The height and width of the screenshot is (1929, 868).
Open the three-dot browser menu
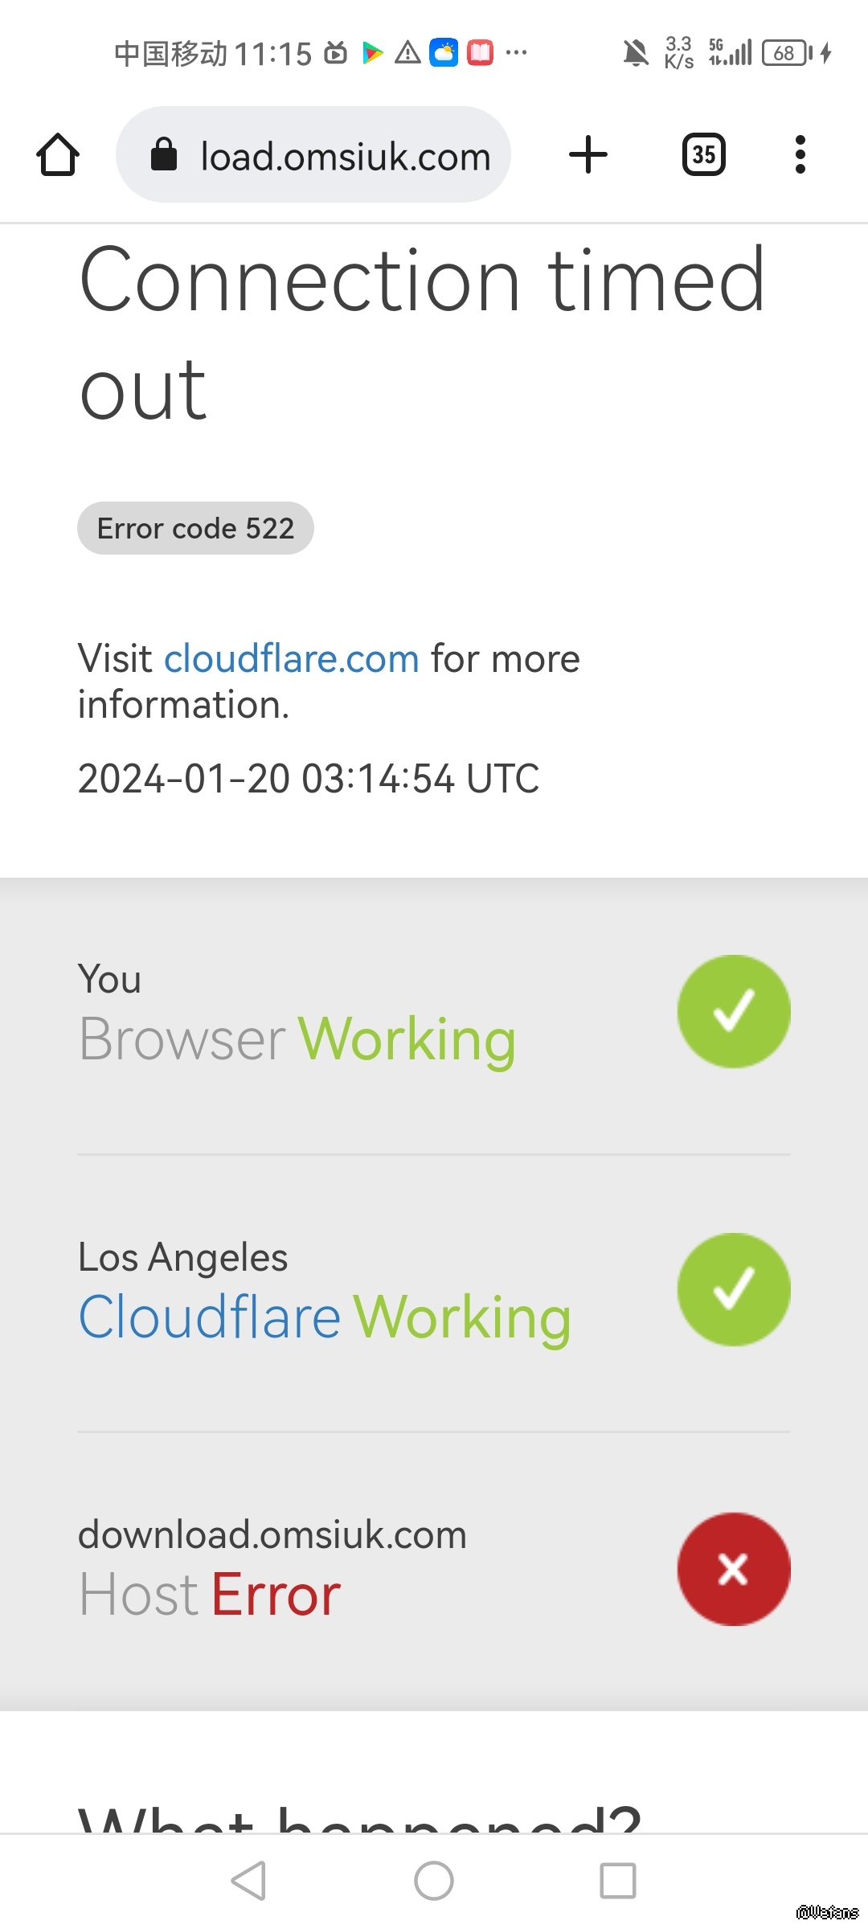(x=800, y=154)
